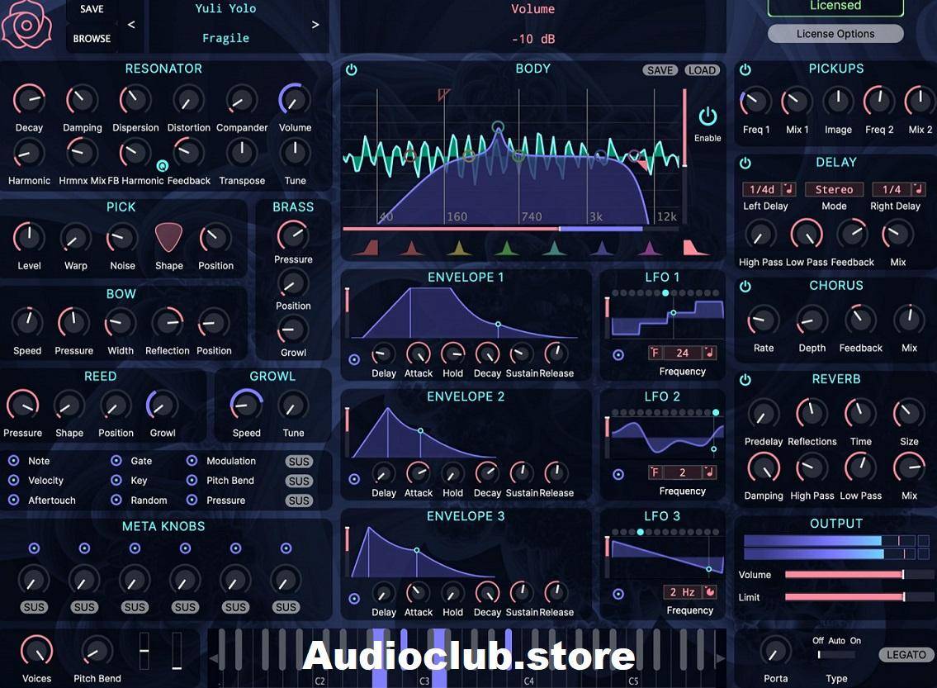Image resolution: width=937 pixels, height=688 pixels.
Task: Click the Random modulation source icon
Action: pos(116,500)
